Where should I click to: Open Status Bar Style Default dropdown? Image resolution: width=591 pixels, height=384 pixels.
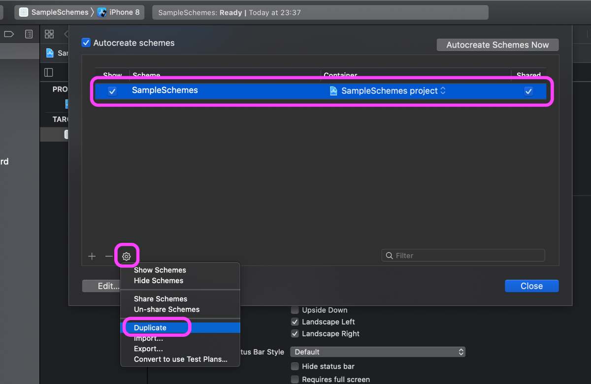(378, 352)
